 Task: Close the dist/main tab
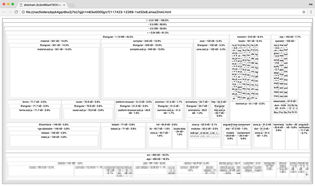tap(64, 5)
